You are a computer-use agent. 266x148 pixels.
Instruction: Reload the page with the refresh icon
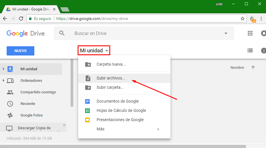click(21, 18)
